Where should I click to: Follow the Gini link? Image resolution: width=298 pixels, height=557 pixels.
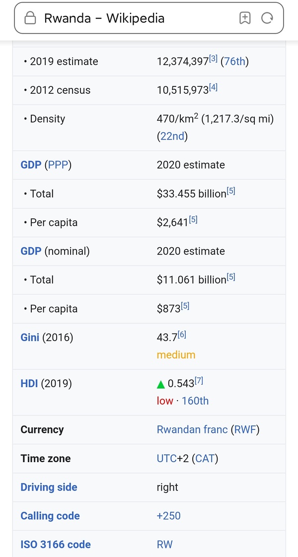(30, 338)
